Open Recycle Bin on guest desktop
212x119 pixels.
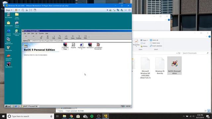click(9, 49)
